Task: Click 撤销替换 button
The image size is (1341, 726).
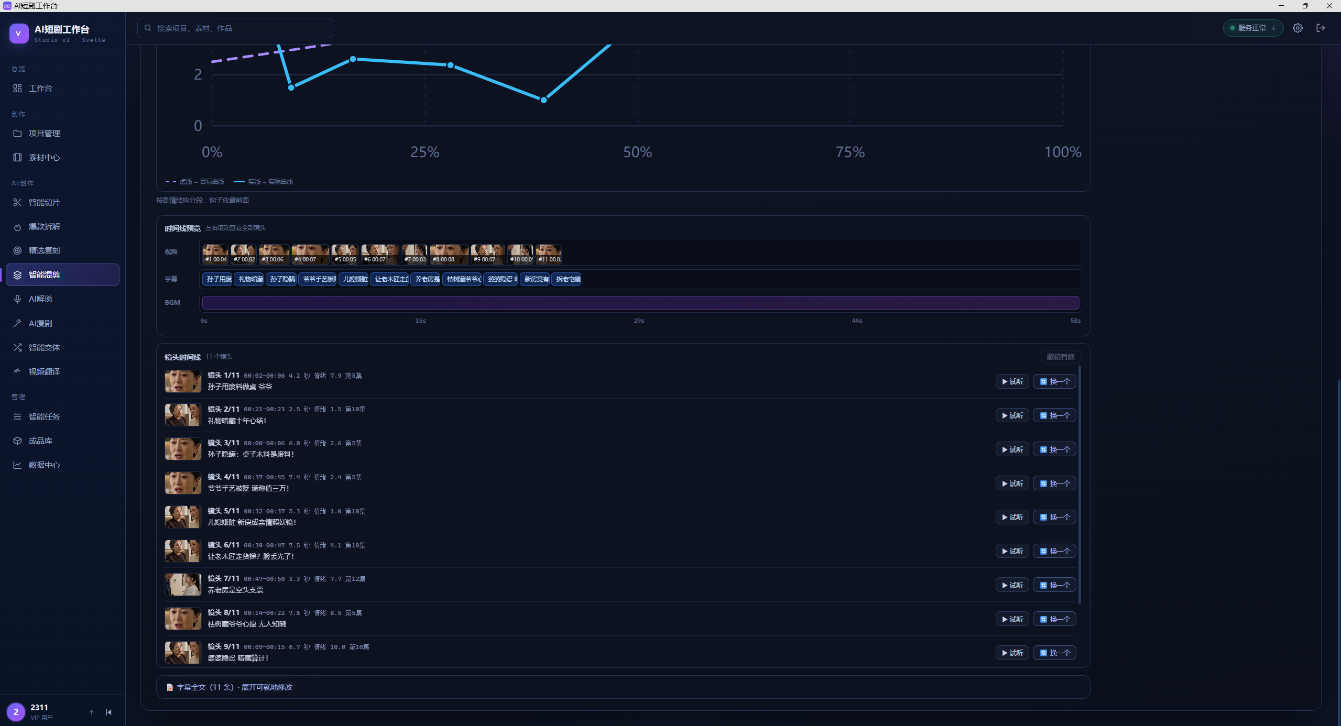Action: 1061,357
